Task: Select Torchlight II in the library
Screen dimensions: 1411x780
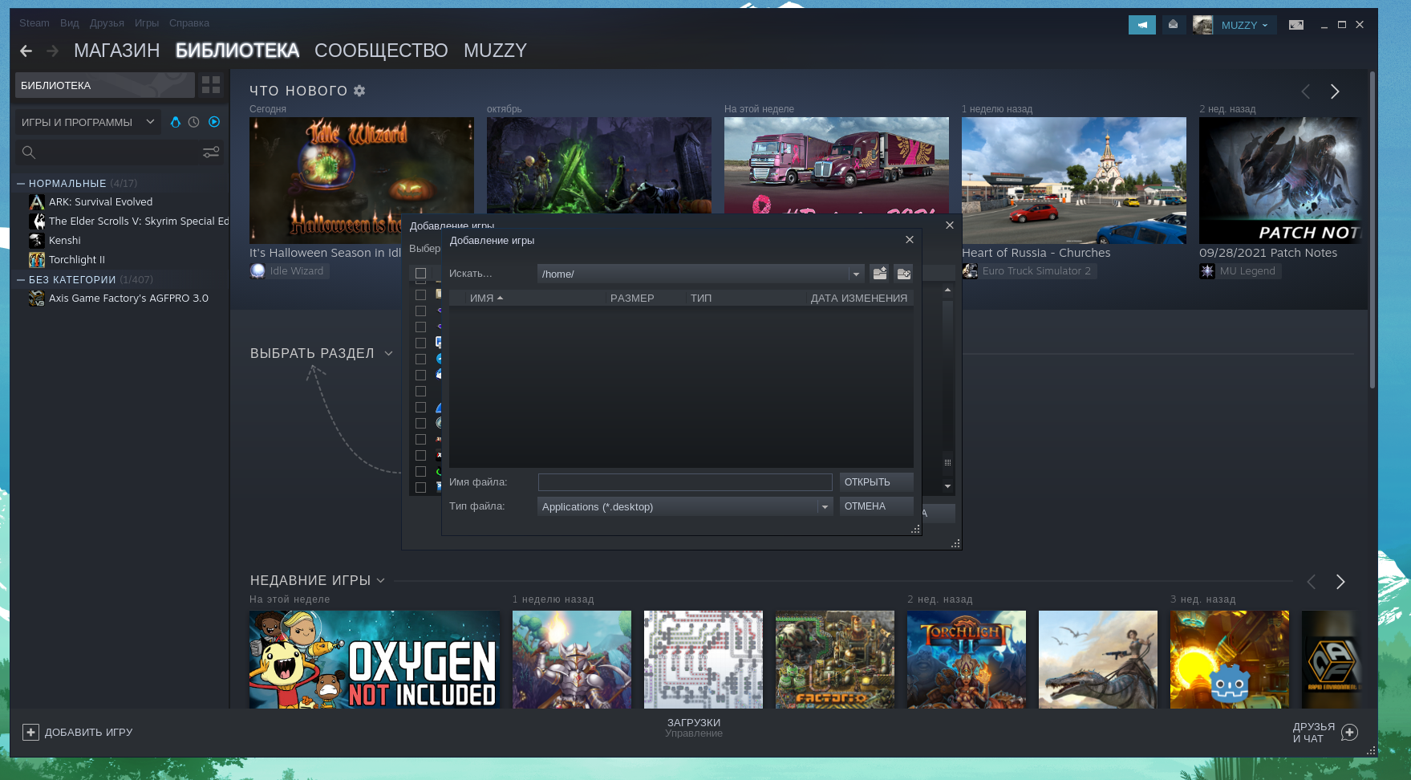Action: [76, 260]
